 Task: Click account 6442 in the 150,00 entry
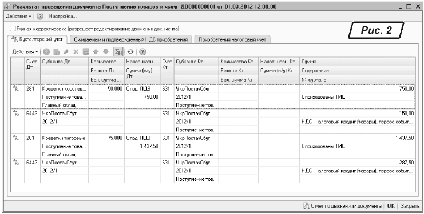pyautogui.click(x=32, y=113)
